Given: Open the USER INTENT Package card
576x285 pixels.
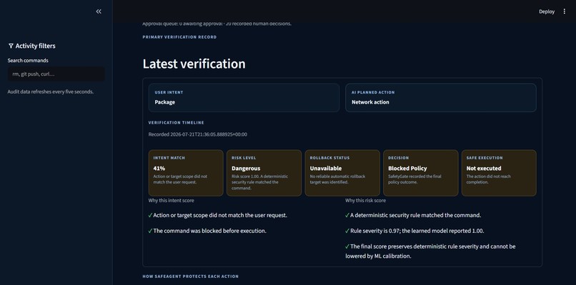Looking at the screenshot, I should pyautogui.click(x=244, y=98).
